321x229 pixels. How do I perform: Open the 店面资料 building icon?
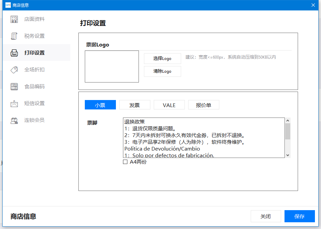pos(14,19)
